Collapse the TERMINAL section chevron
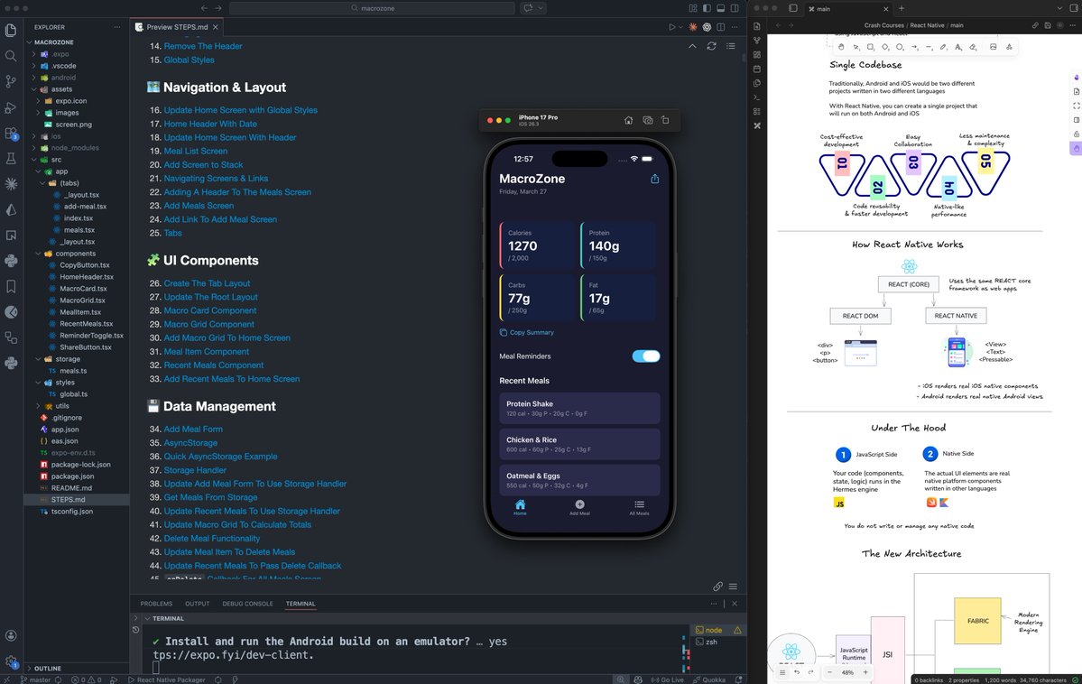Image resolution: width=1082 pixels, height=684 pixels. click(x=147, y=618)
